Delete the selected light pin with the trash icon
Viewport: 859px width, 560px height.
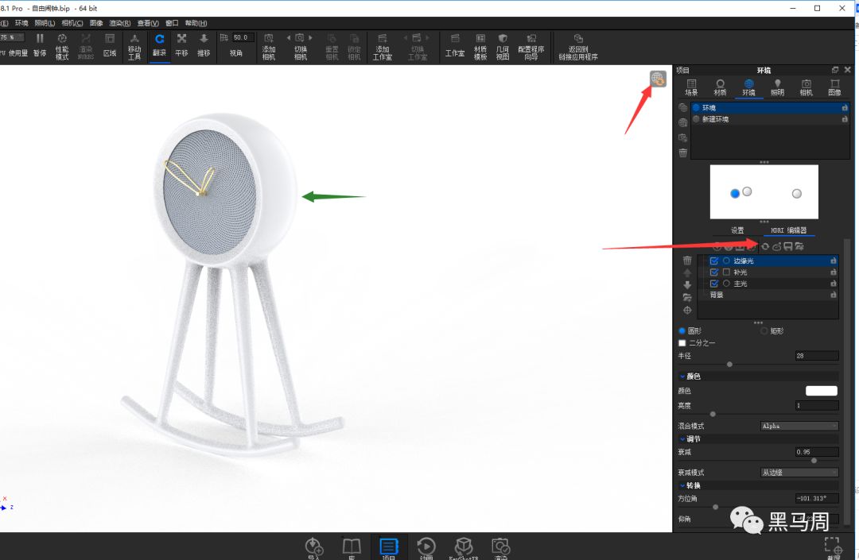pyautogui.click(x=687, y=261)
